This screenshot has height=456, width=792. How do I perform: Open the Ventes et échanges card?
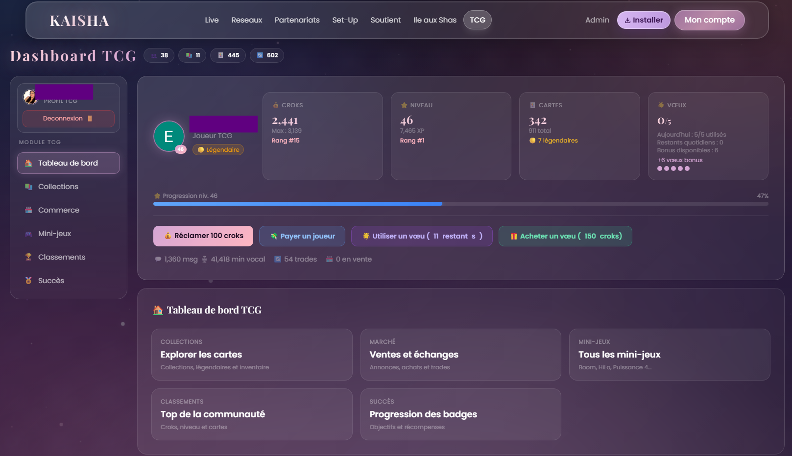[461, 355]
